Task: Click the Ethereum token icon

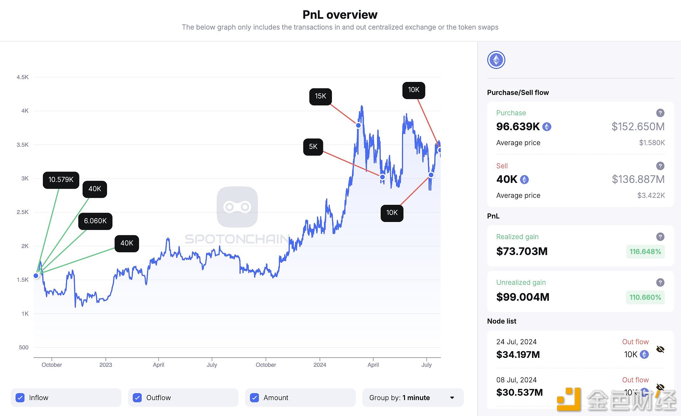Action: [496, 59]
